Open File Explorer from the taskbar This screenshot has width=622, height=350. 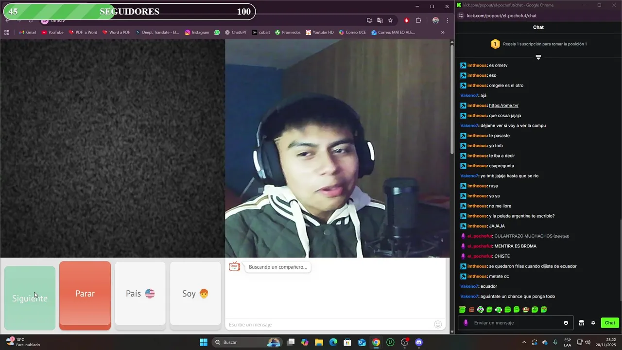[x=319, y=342]
